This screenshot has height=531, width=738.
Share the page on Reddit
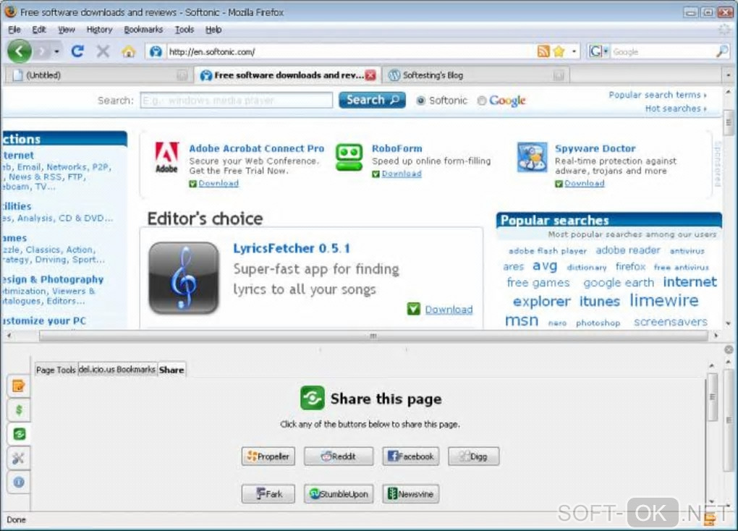339,456
